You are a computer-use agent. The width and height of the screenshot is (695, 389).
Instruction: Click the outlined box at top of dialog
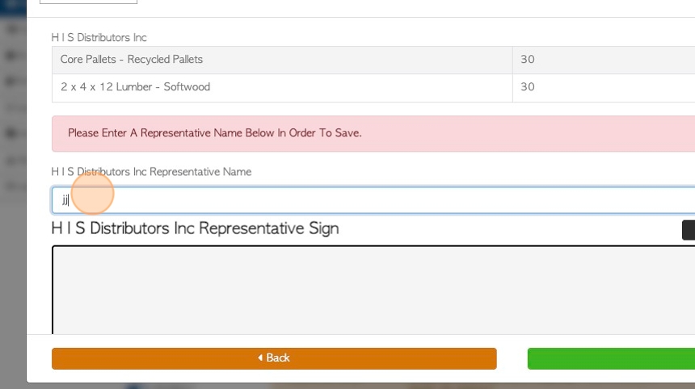89,2
